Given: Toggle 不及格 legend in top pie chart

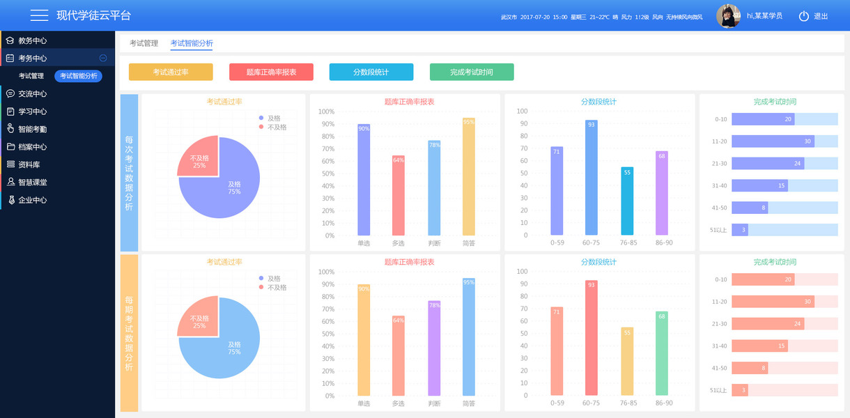Looking at the screenshot, I should coord(272,127).
